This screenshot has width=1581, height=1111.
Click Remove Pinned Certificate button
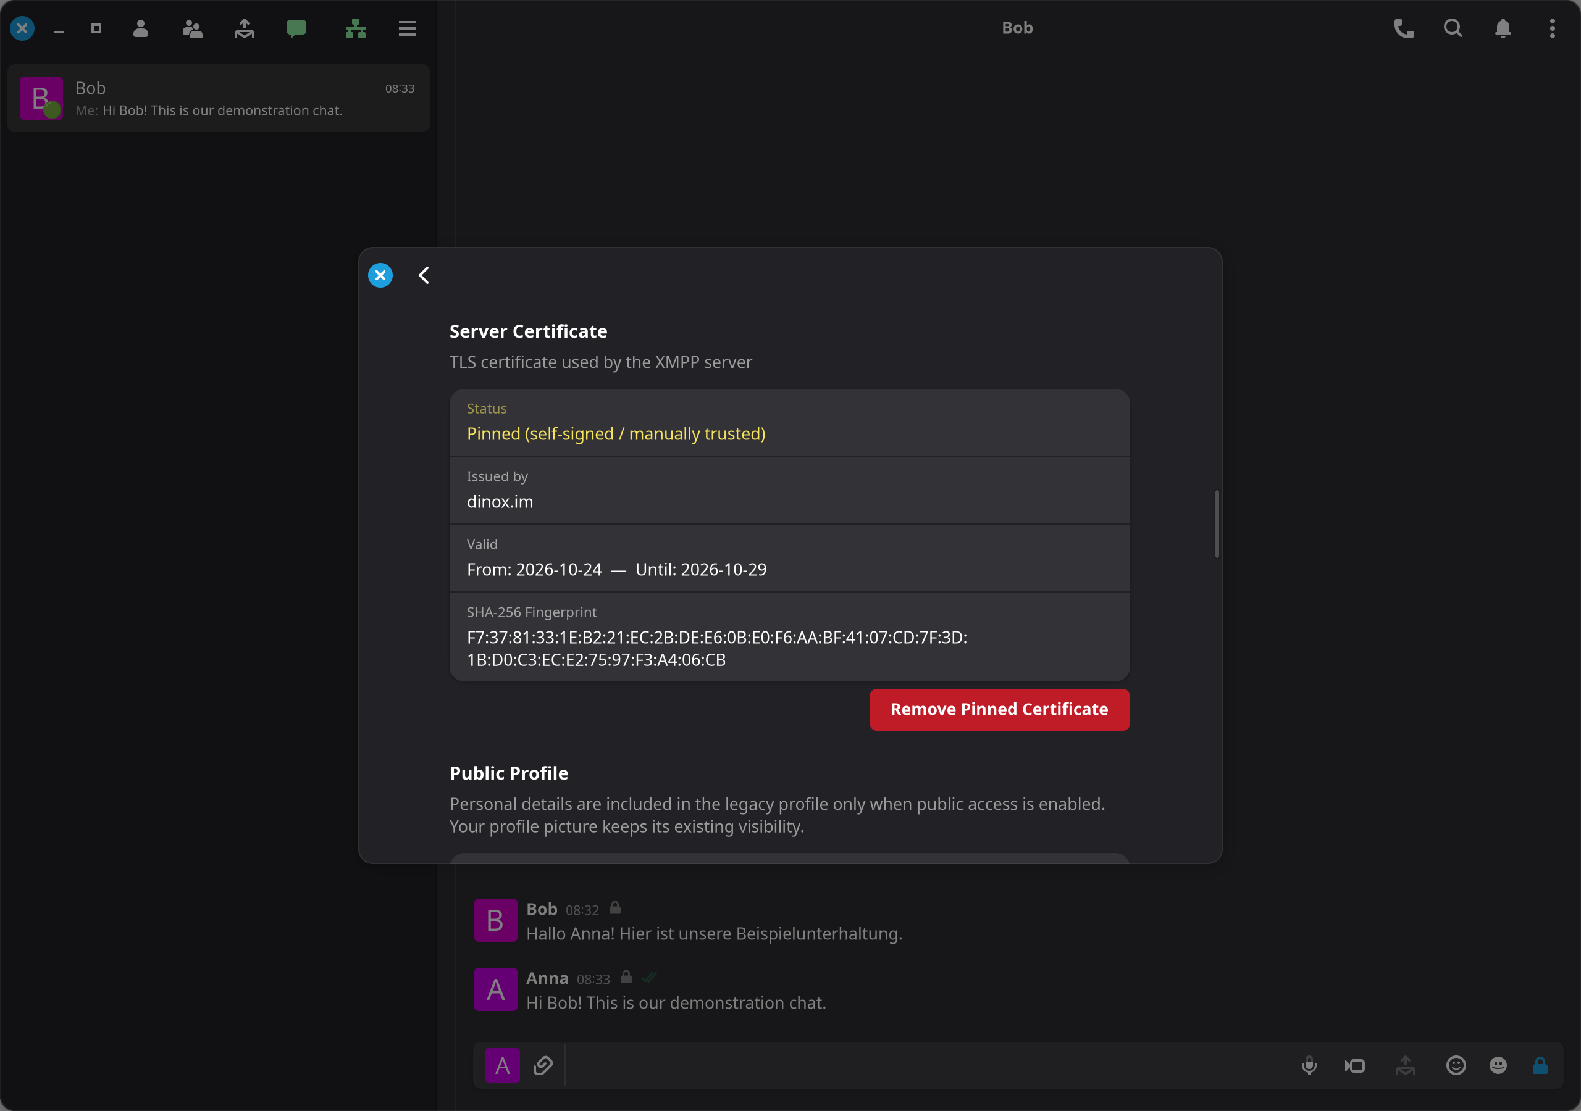999,709
